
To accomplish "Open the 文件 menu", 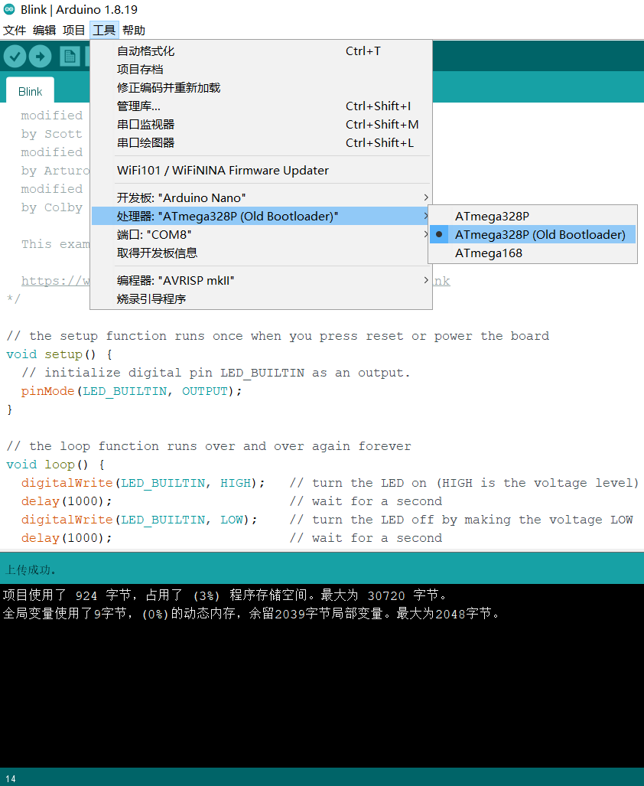I will [x=15, y=31].
